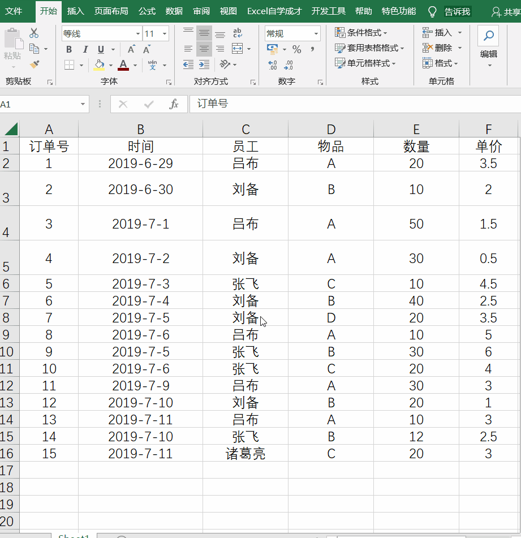Switch to the 开发工具 Developer tab
Screen dimensions: 521x538
coord(328,11)
